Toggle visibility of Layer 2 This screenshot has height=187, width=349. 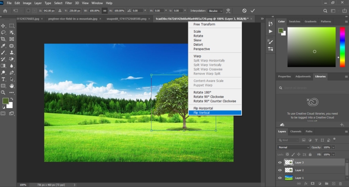pos(280,170)
